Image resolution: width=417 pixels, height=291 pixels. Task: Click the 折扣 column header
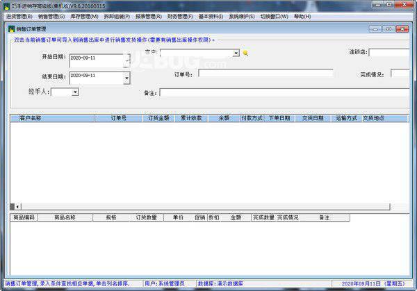pyautogui.click(x=214, y=217)
